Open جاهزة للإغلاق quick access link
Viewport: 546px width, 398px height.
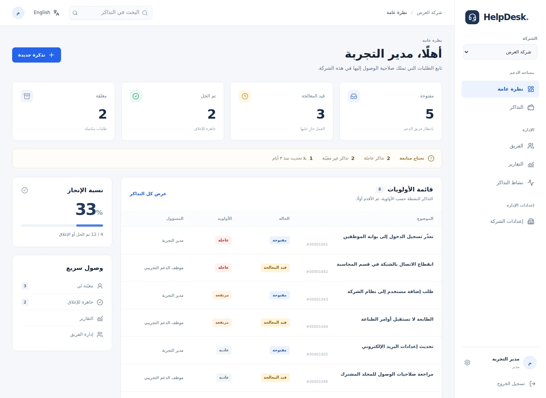click(62, 302)
